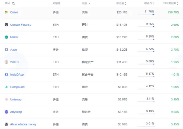Screen dimensions: 183x129
Task: Click the Abracadabra.money thumbnail image
Action: 6,124
